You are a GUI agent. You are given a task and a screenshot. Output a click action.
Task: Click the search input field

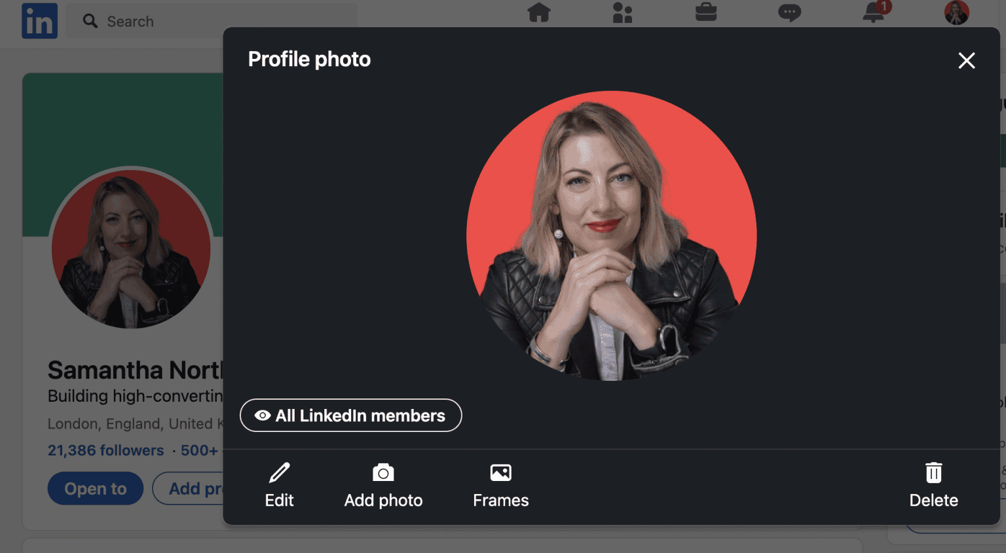pyautogui.click(x=196, y=21)
